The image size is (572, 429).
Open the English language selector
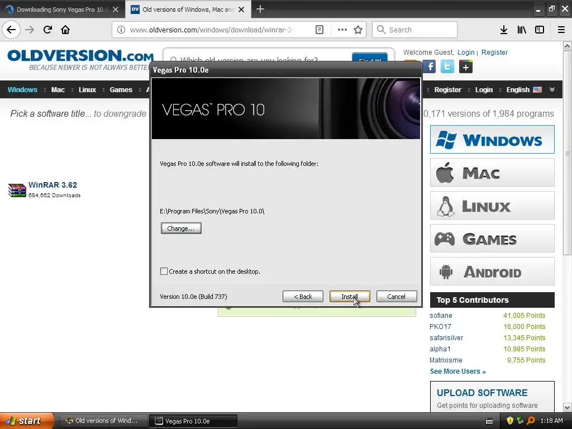(524, 90)
